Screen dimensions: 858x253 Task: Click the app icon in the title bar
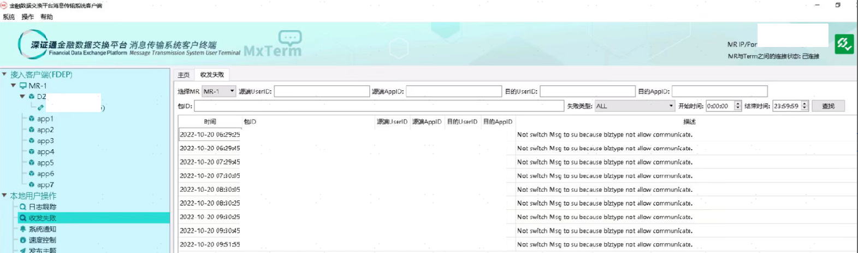click(x=4, y=5)
